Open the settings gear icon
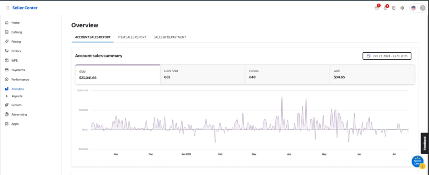This screenshot has width=429, height=175. pos(402,8)
